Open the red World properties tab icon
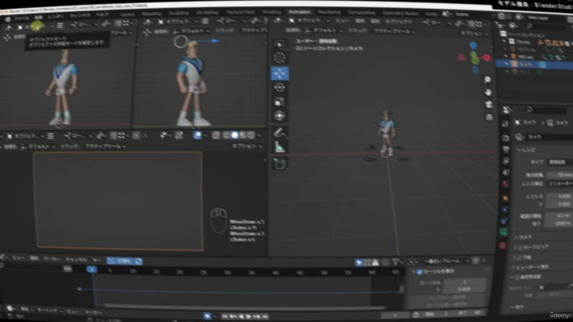Image resolution: width=573 pixels, height=322 pixels. pyautogui.click(x=505, y=184)
